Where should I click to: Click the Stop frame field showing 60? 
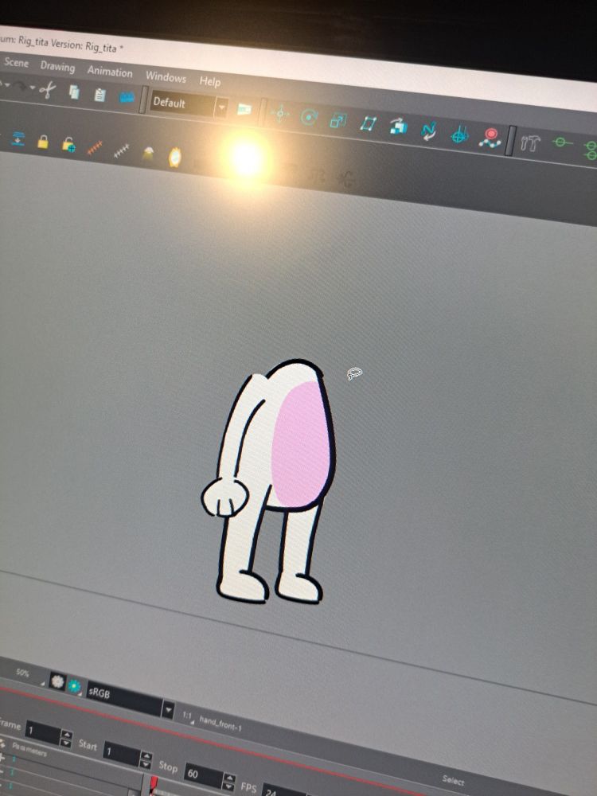pyautogui.click(x=202, y=775)
